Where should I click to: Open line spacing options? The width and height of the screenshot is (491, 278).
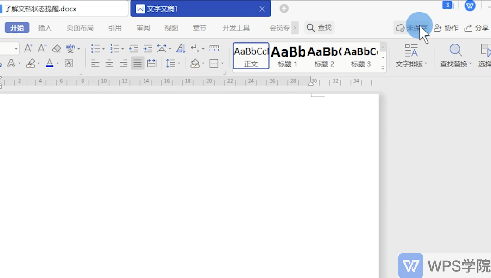click(x=170, y=63)
